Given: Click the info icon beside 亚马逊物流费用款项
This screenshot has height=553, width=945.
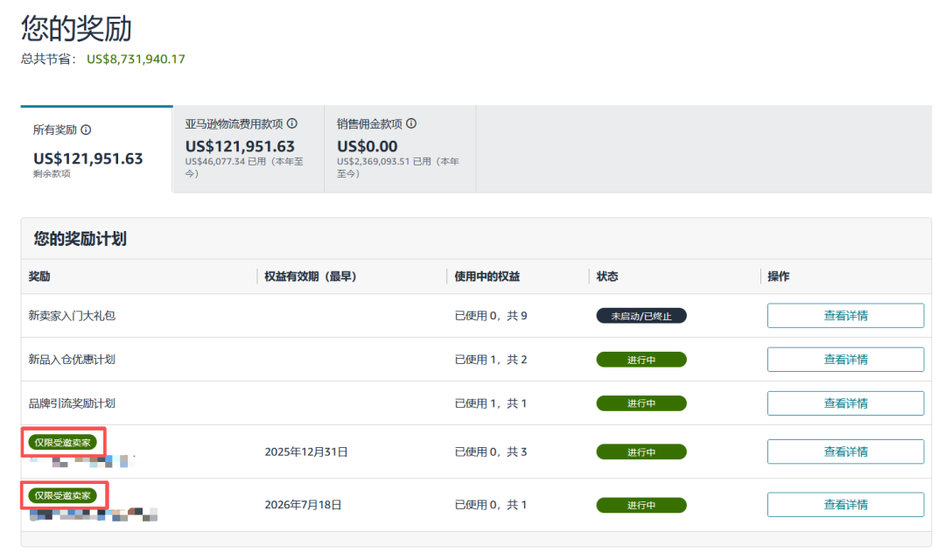Looking at the screenshot, I should pos(292,123).
